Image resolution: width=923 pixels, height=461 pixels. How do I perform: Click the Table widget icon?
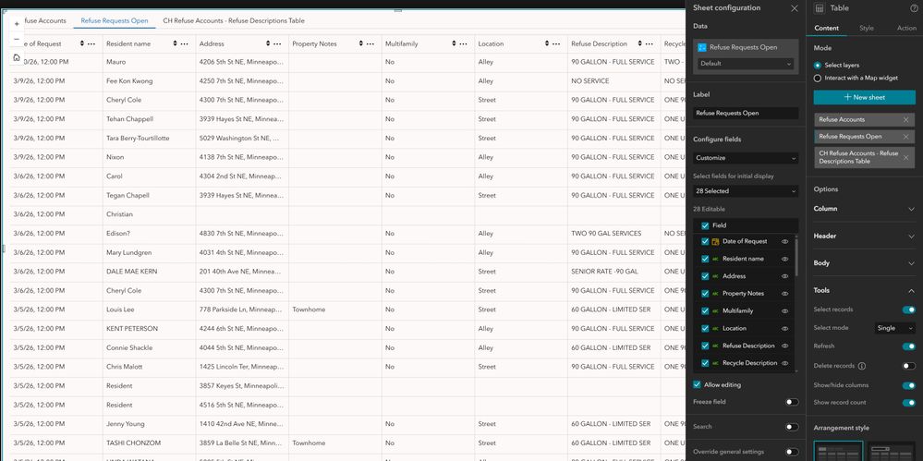(819, 8)
